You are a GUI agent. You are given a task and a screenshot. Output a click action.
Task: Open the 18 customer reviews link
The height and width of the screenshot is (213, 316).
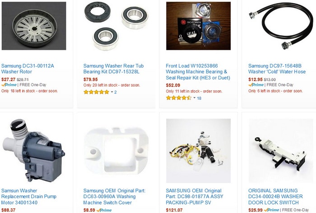[199, 98]
